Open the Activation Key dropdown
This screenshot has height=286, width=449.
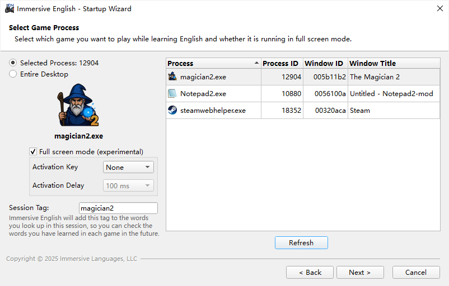click(x=128, y=167)
